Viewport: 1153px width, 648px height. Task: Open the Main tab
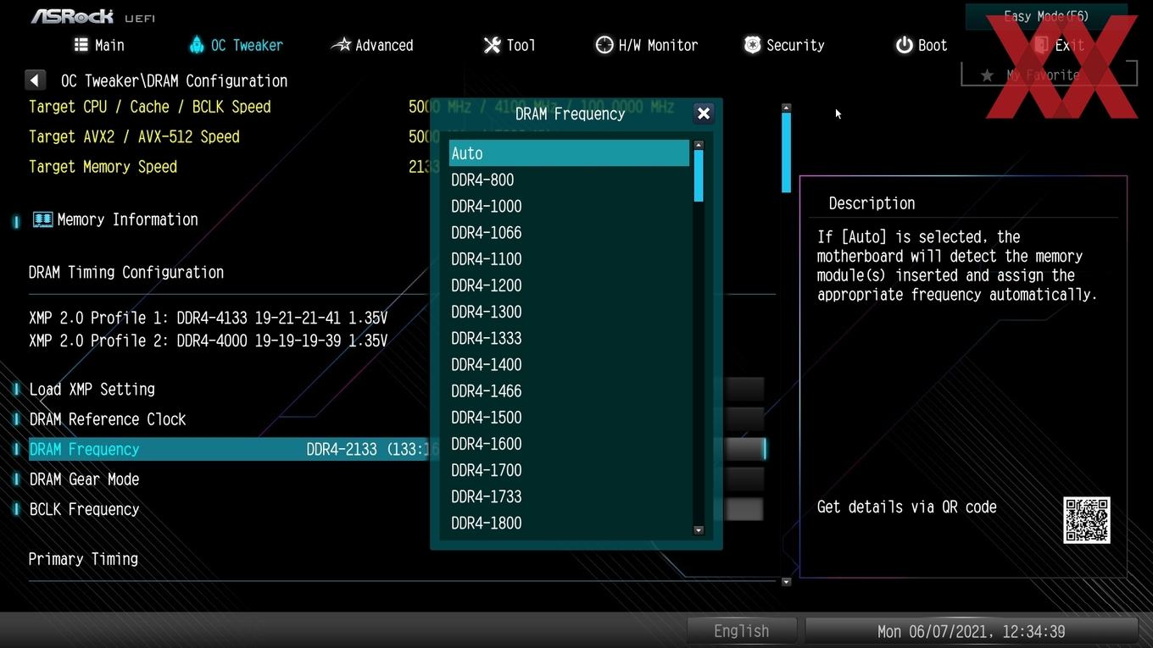[99, 45]
